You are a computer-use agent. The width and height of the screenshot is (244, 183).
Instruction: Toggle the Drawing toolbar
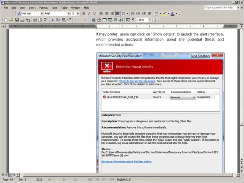pyautogui.click(x=121, y=20)
